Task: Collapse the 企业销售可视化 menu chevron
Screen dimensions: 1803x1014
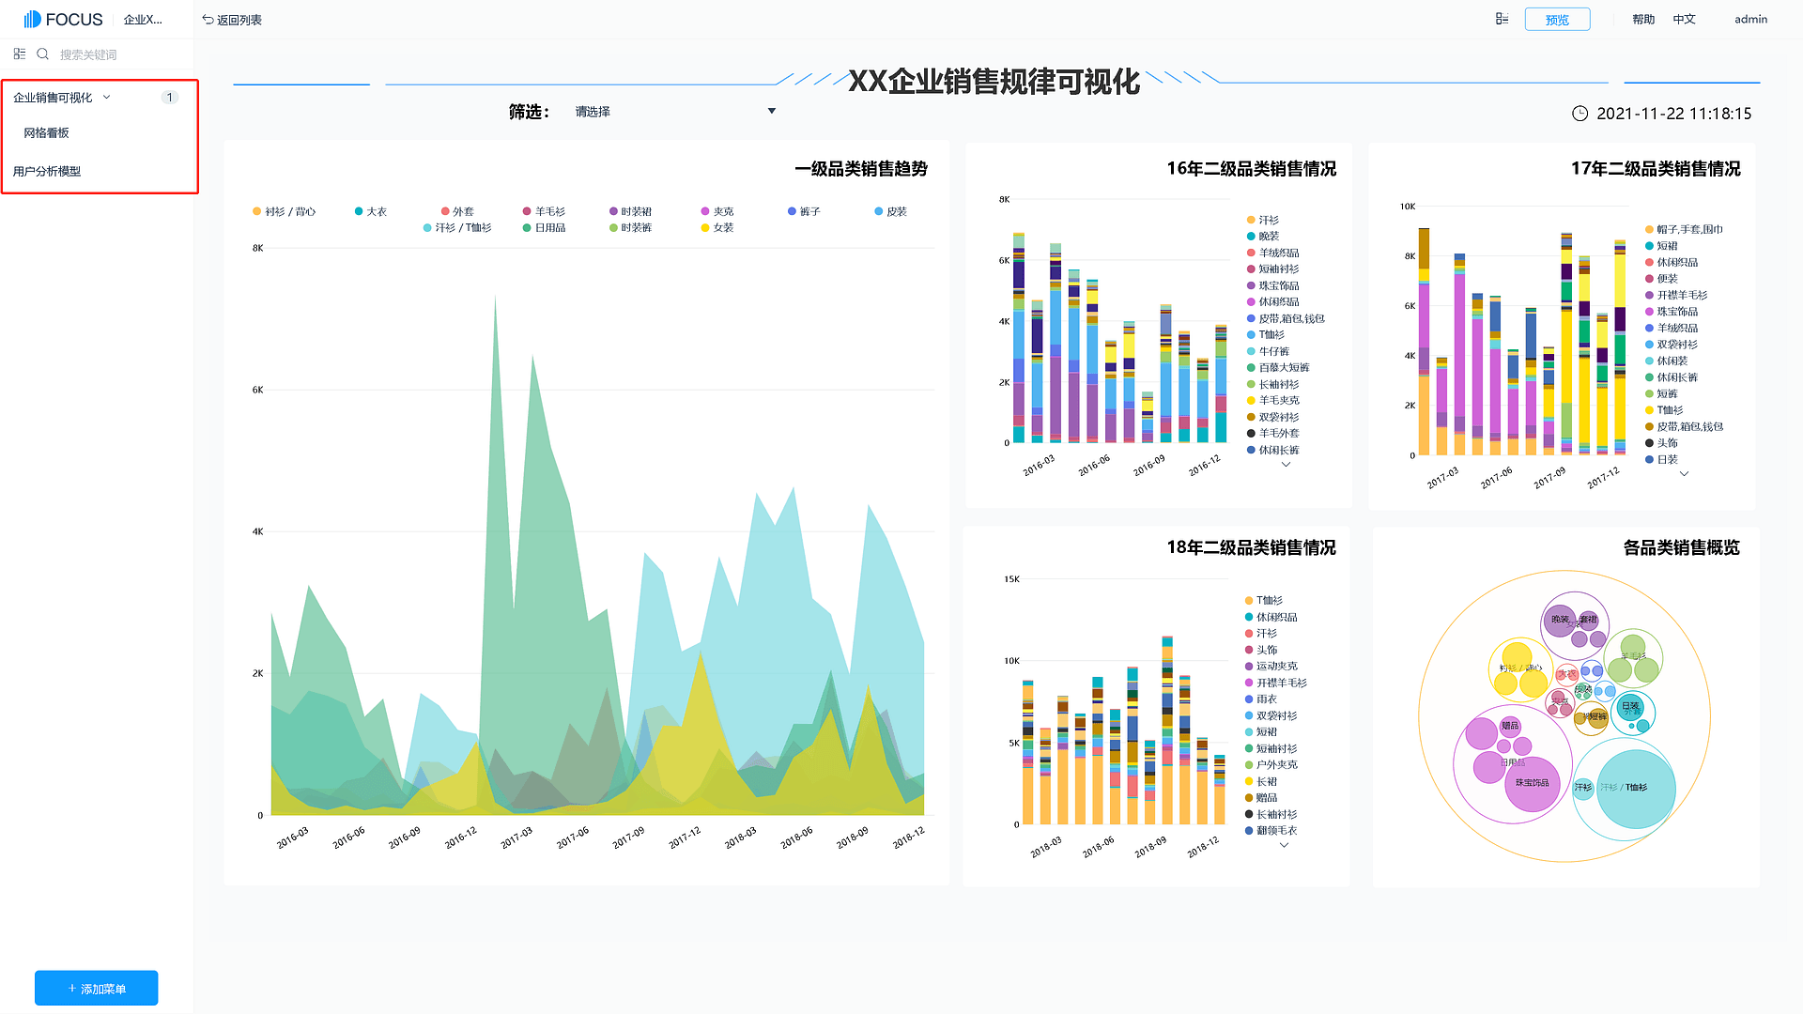Action: coord(107,97)
